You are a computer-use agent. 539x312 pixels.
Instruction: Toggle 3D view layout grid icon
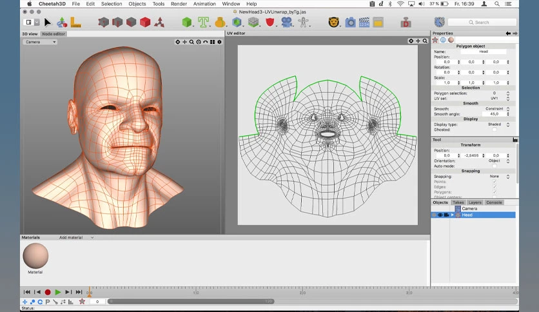(212, 42)
